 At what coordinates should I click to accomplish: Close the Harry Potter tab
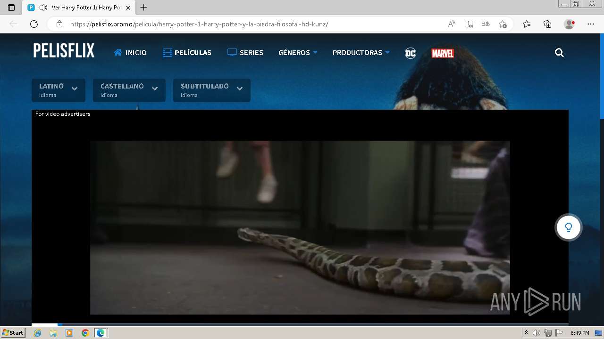pos(128,8)
